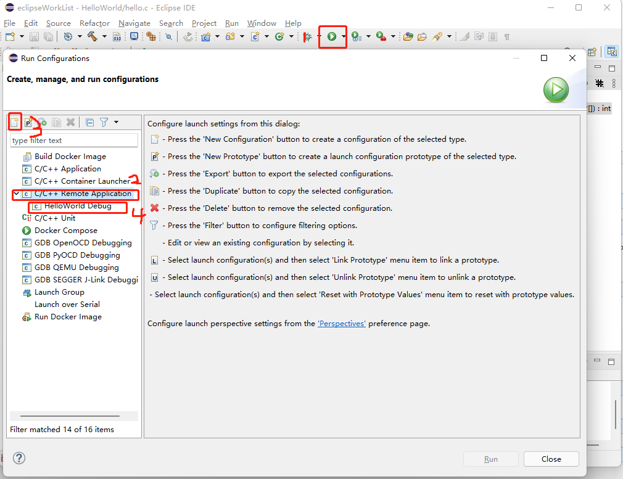Select GDB OpenOCD Debugging item

click(x=83, y=243)
